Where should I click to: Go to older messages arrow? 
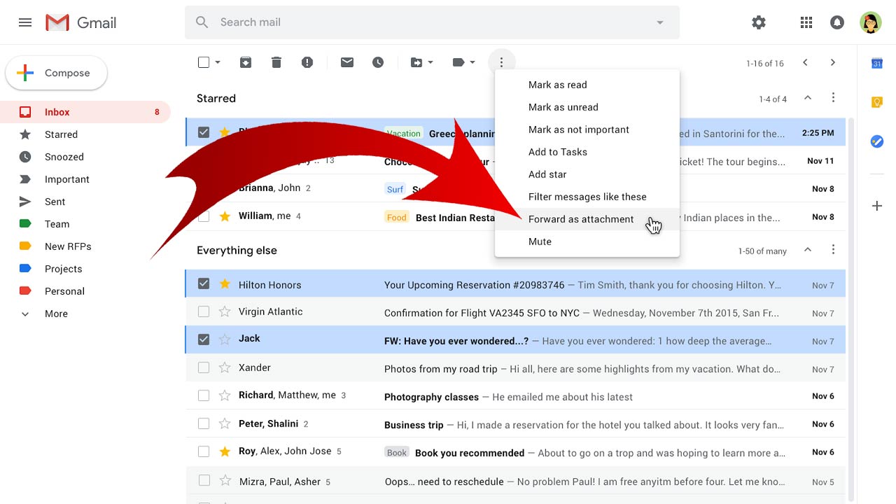click(x=833, y=62)
